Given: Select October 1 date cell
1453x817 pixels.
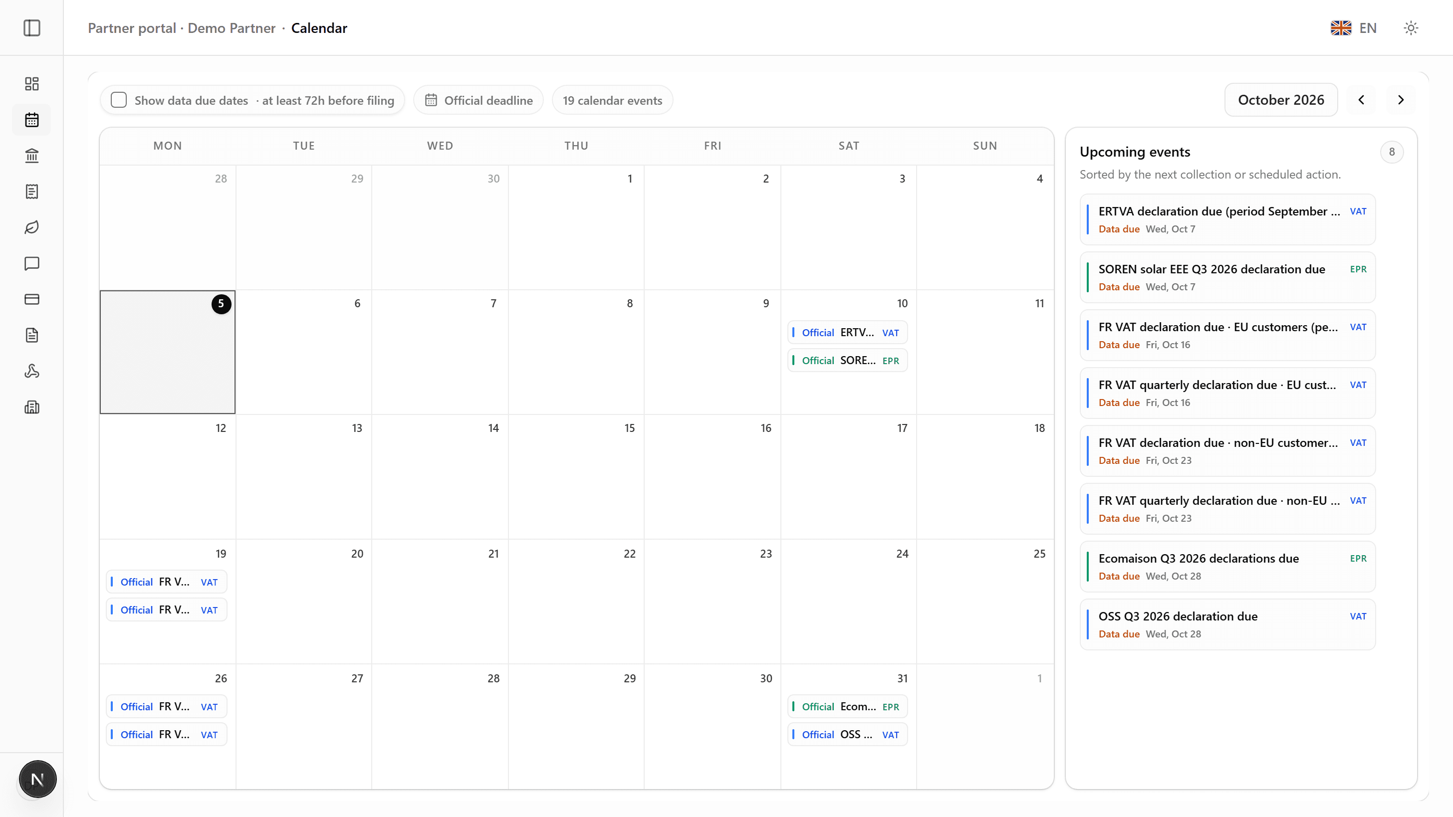Looking at the screenshot, I should pyautogui.click(x=576, y=227).
